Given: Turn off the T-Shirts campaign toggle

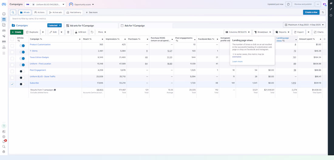Looking at the screenshot, I should (22, 52).
